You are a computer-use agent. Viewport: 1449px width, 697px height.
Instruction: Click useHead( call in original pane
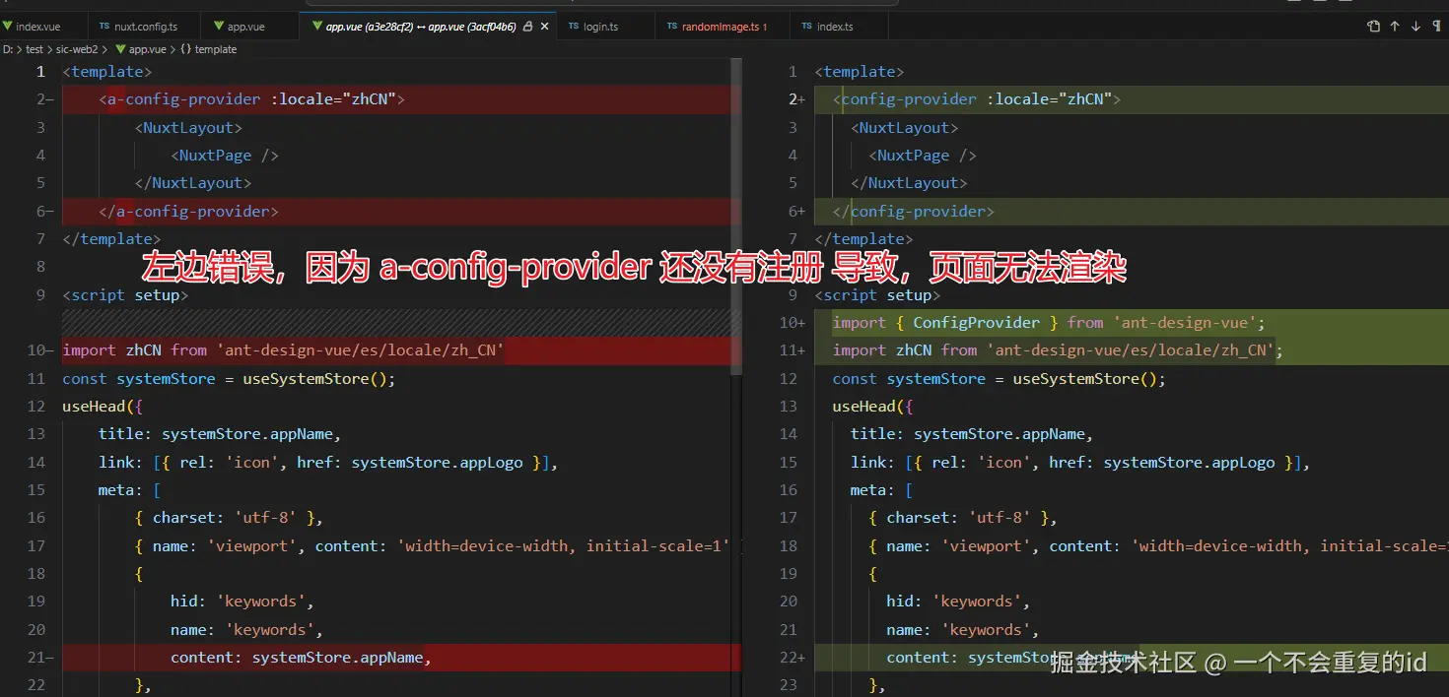click(x=103, y=406)
